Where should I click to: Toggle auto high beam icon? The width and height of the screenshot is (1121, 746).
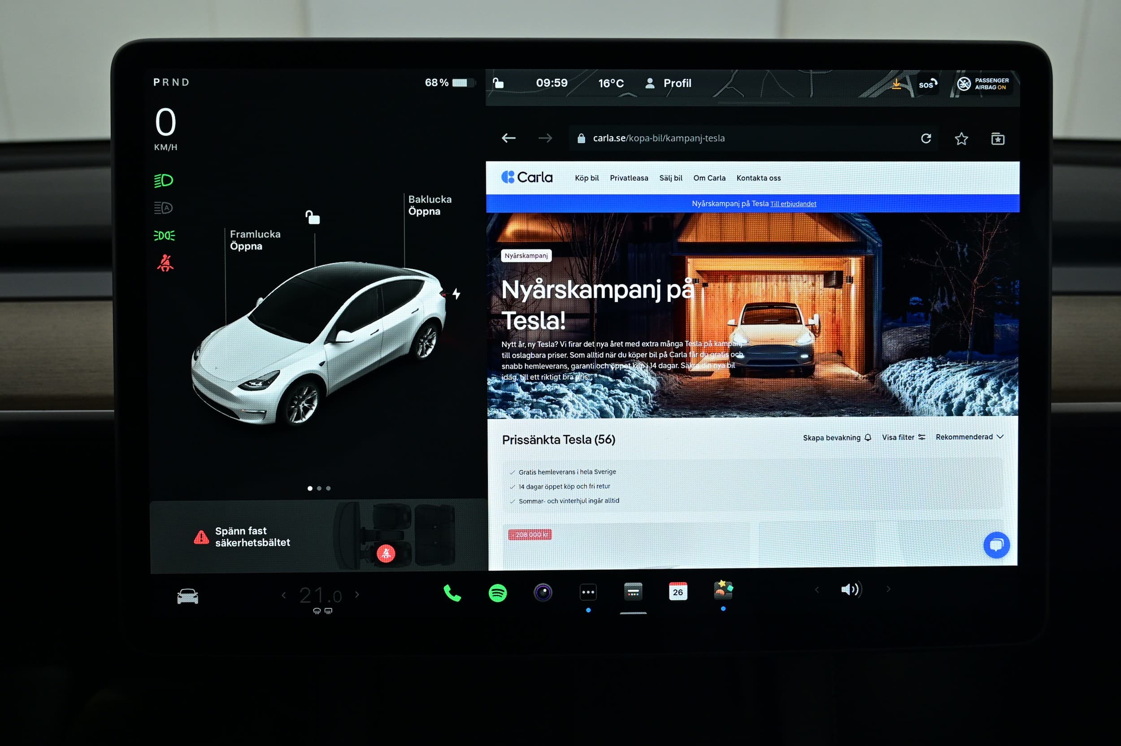(164, 208)
